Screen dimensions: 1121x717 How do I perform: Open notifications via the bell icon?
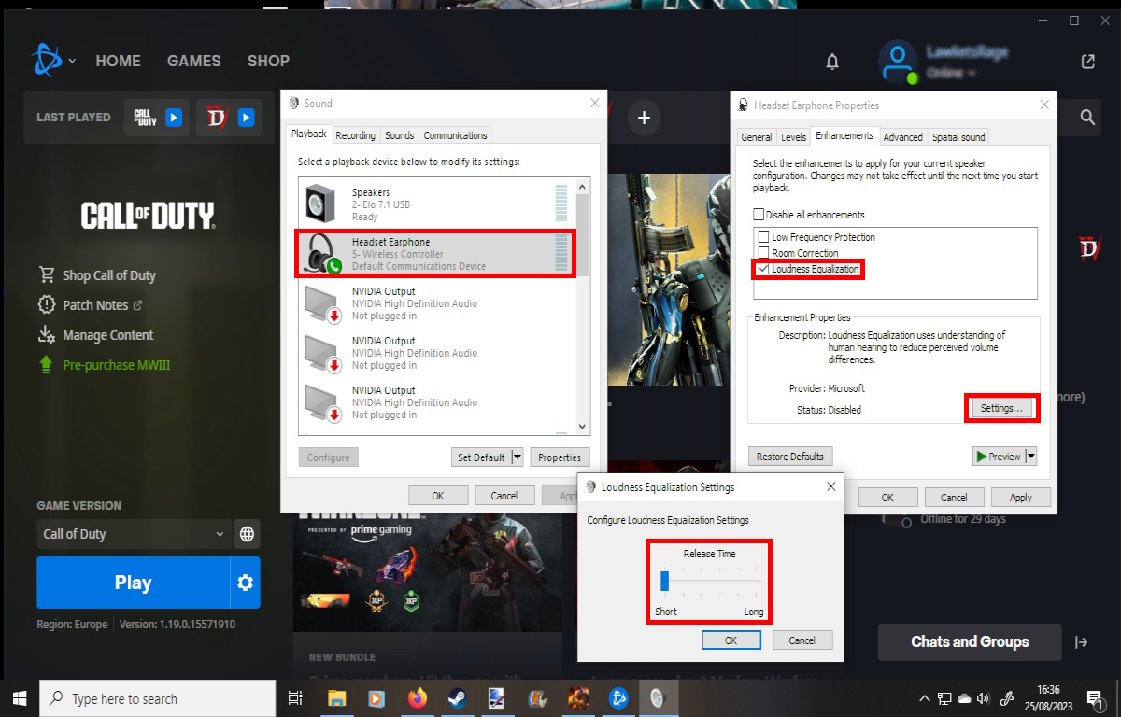(x=831, y=61)
